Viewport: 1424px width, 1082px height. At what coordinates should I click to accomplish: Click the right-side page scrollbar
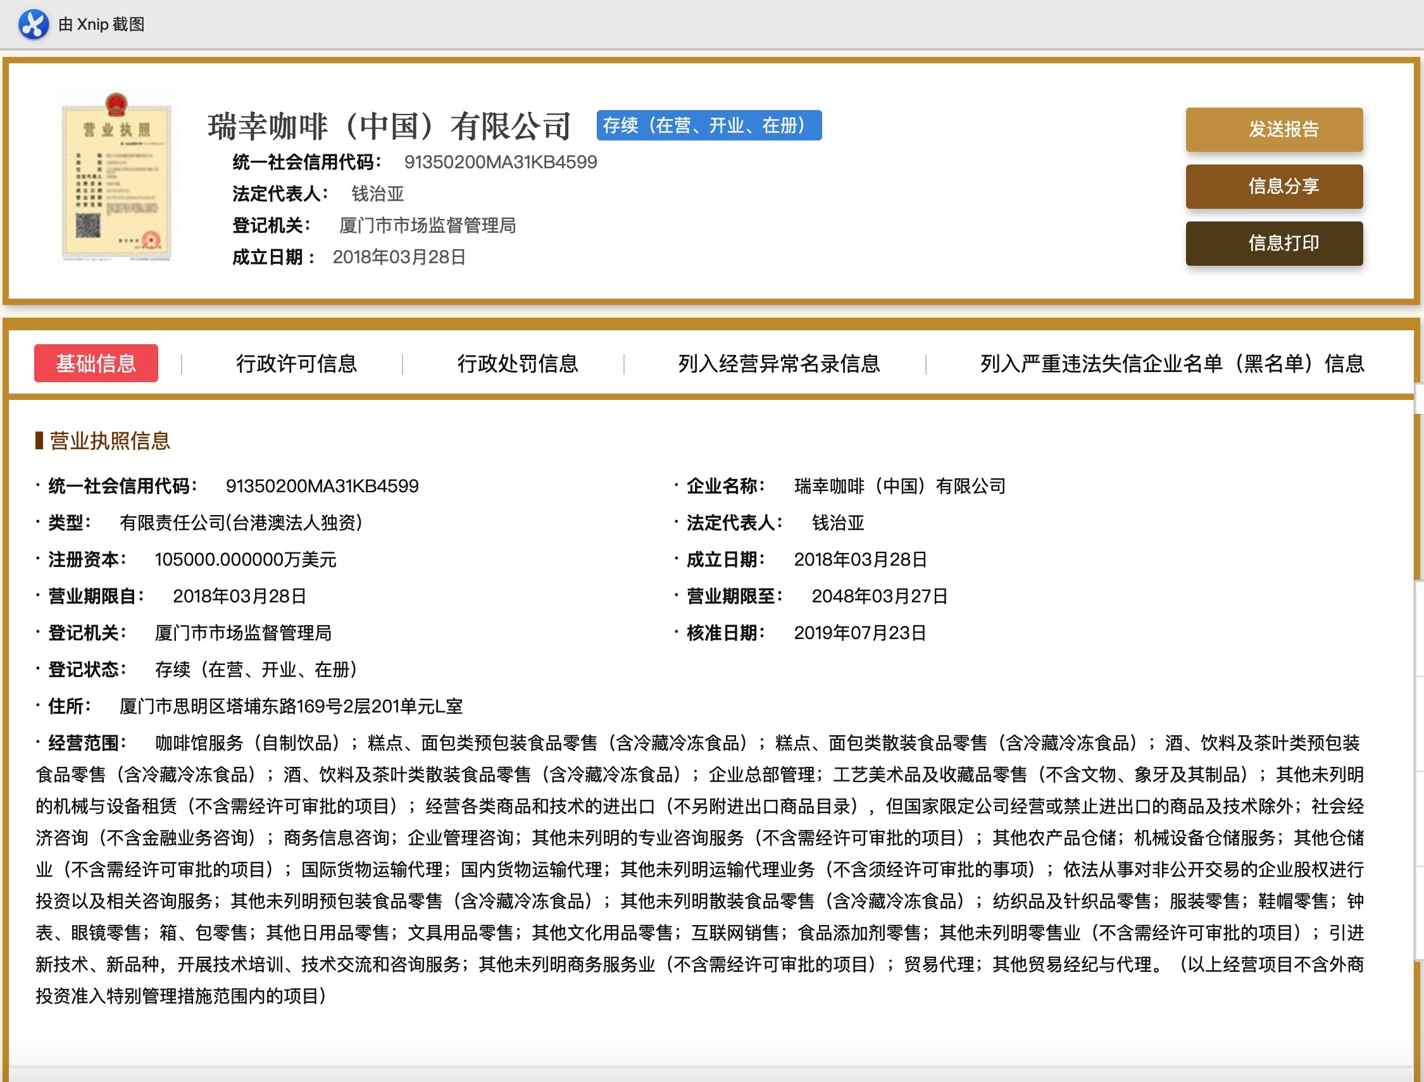click(1418, 580)
